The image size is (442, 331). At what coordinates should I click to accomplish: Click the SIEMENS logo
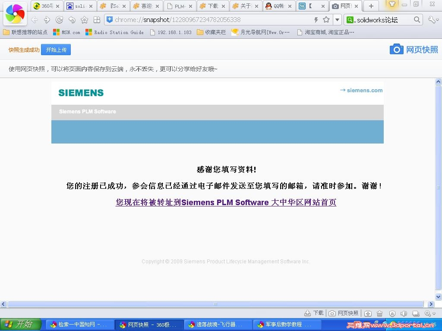tap(81, 93)
